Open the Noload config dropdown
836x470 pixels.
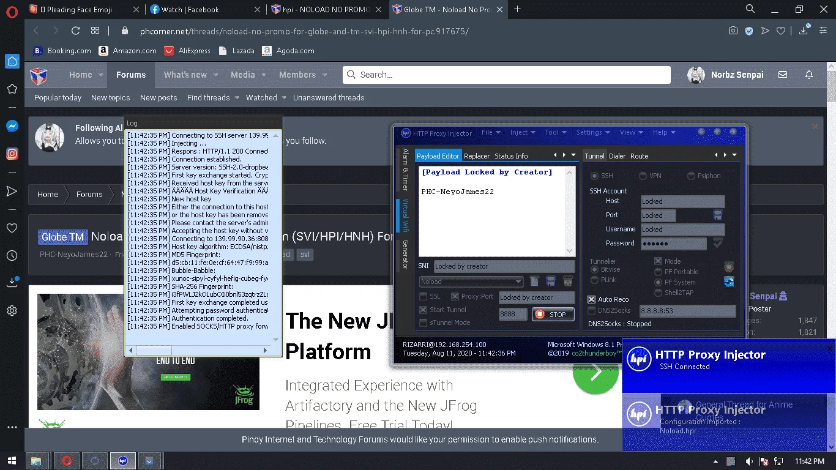(x=471, y=282)
